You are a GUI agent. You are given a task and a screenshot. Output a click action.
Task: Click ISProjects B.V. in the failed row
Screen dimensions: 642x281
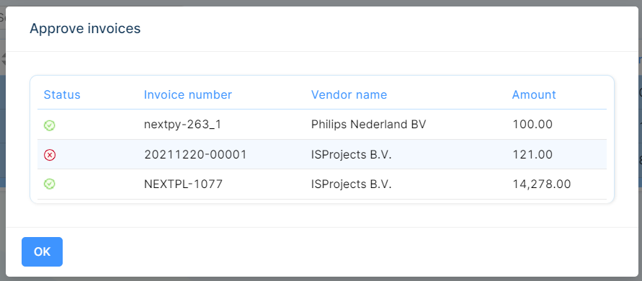[x=352, y=154]
